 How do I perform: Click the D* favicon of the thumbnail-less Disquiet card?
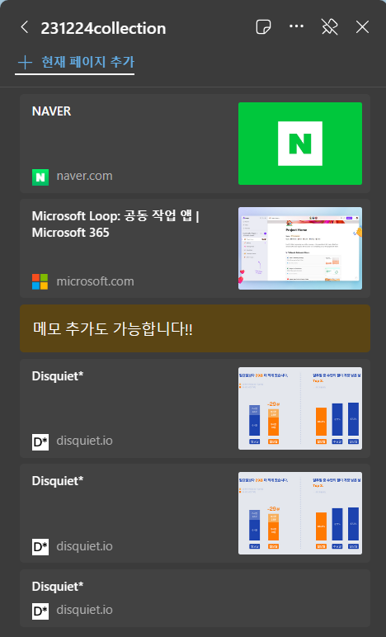[x=40, y=611]
